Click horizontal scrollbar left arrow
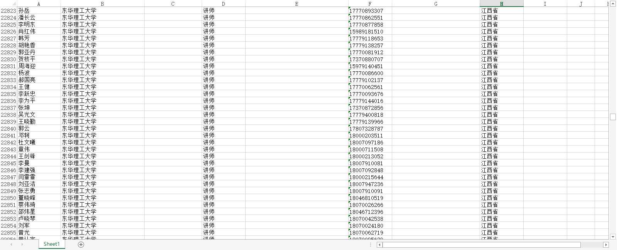Viewport: 617px width, 250px height. click(x=379, y=245)
